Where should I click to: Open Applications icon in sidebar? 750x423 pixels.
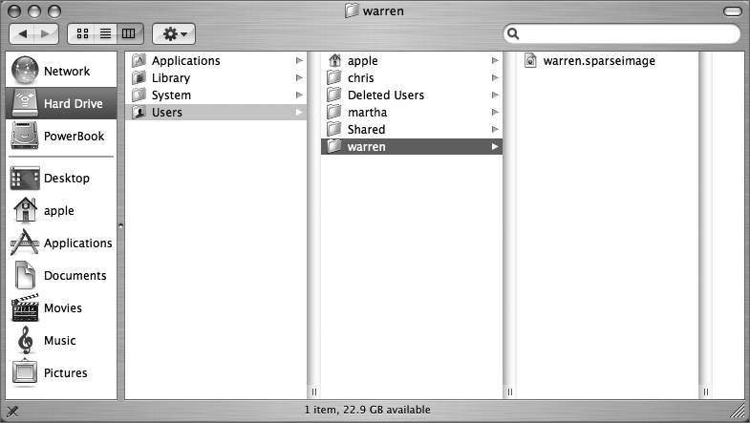coord(25,243)
